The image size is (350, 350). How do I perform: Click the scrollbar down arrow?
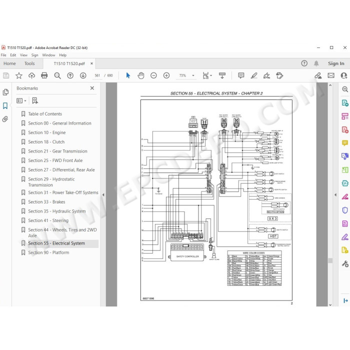(330, 304)
